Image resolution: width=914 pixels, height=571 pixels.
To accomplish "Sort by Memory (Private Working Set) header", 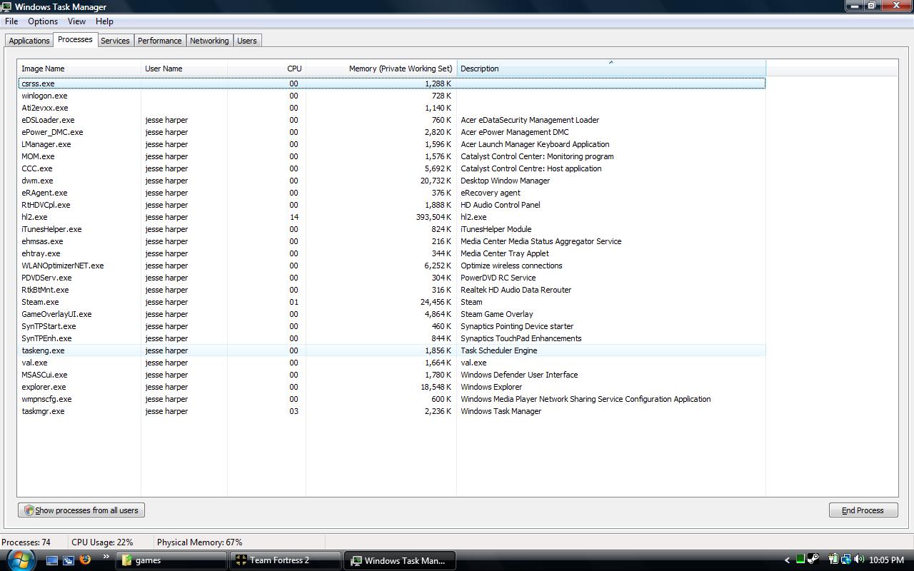I will tap(381, 69).
